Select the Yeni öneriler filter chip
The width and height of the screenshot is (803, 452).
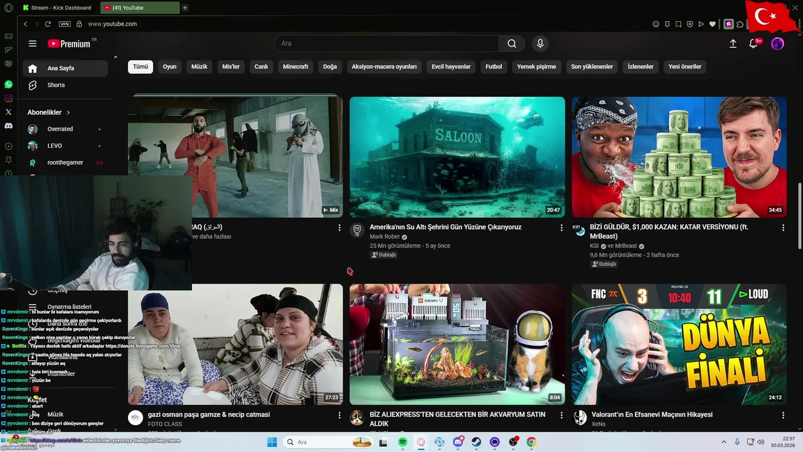tap(684, 67)
